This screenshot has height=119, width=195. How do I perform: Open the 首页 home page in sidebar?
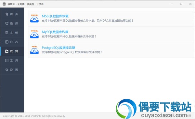(12, 14)
